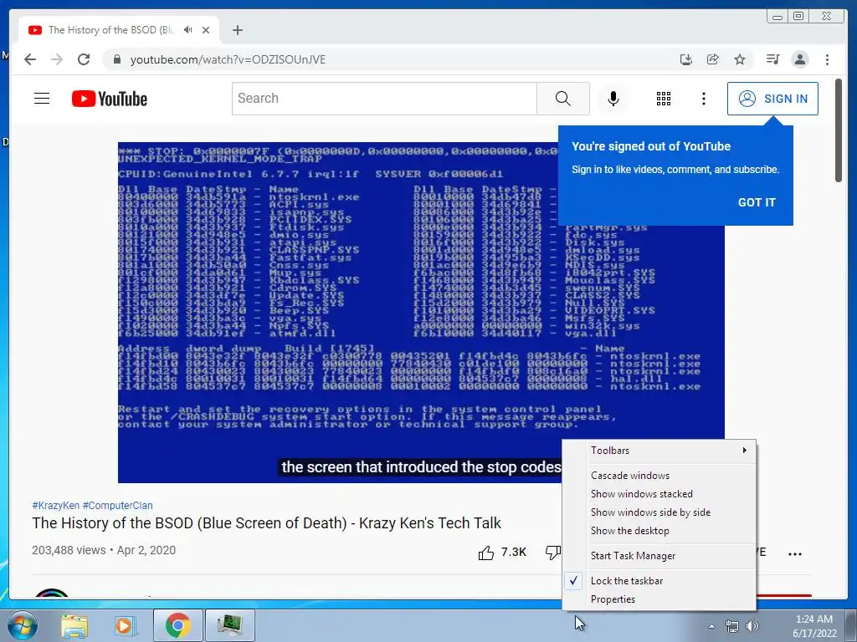The image size is (857, 642).
Task: Click the youtube.com address bar URL
Action: pyautogui.click(x=228, y=59)
